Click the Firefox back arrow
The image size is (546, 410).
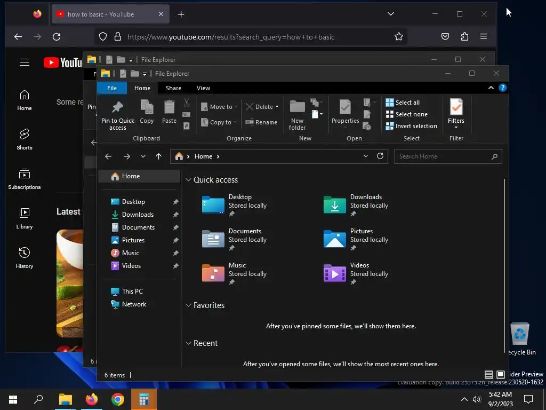[18, 37]
